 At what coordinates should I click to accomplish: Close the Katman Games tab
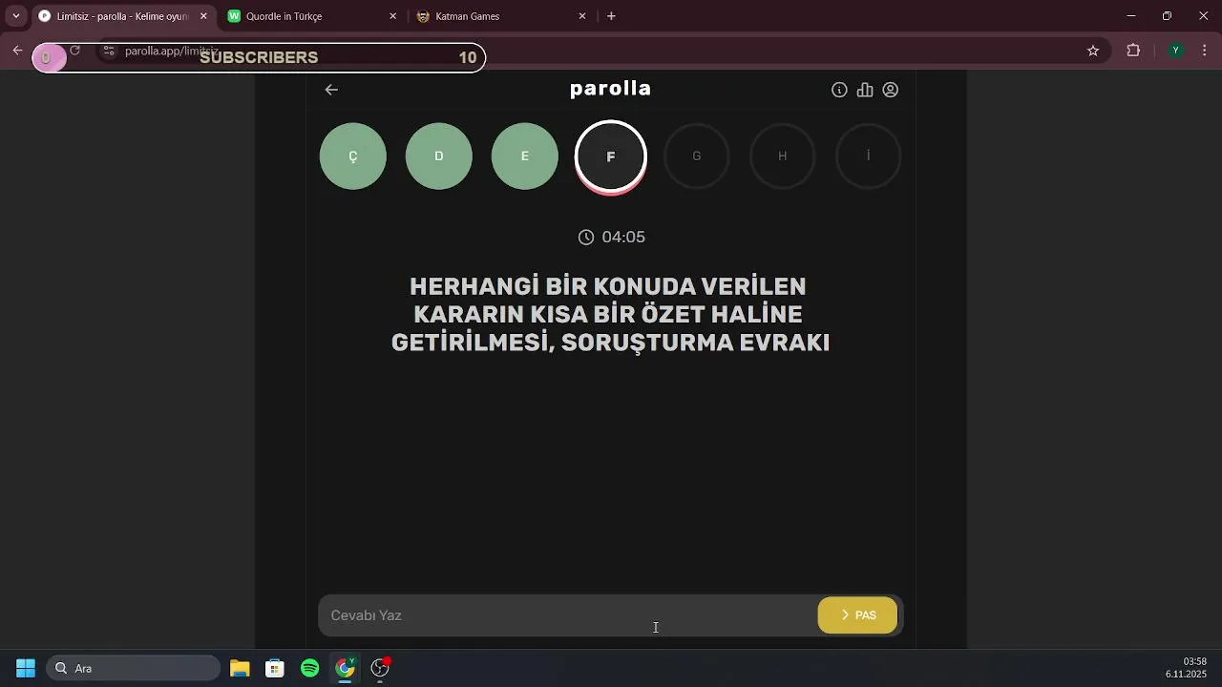582,16
